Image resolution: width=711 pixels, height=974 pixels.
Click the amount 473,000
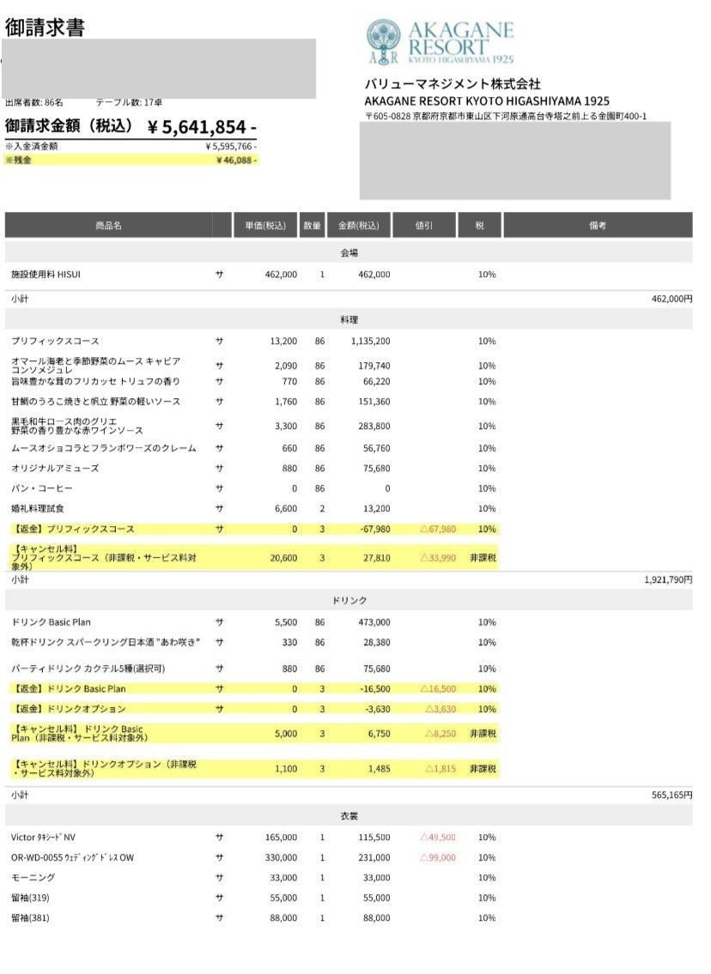(x=374, y=622)
